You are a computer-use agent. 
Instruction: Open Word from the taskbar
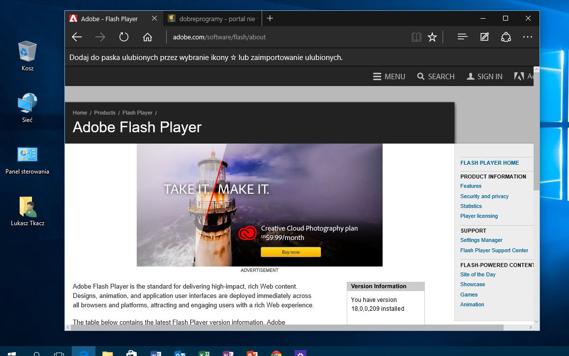tap(156, 353)
